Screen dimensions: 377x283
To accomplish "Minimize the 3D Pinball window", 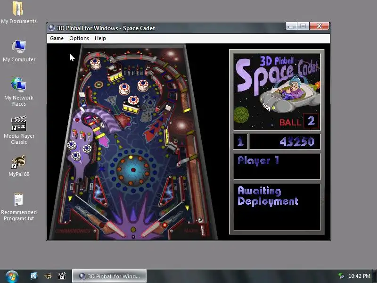I will [x=291, y=26].
